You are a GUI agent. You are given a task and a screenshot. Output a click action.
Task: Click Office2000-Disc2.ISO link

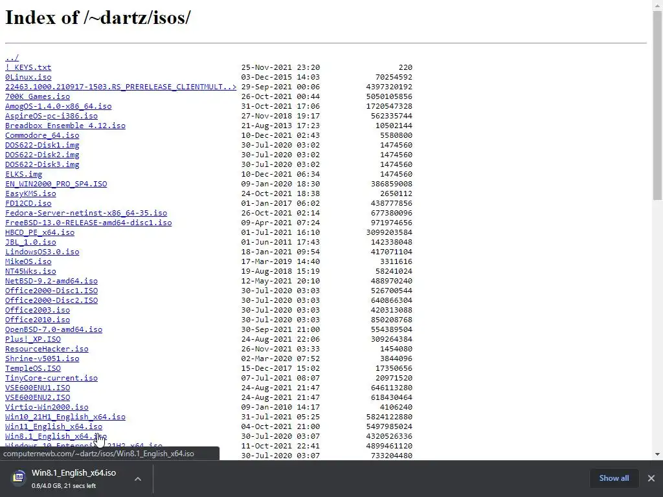tap(52, 300)
